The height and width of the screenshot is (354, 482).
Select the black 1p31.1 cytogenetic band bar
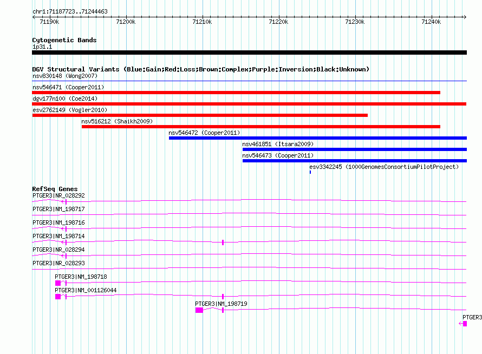(x=249, y=53)
